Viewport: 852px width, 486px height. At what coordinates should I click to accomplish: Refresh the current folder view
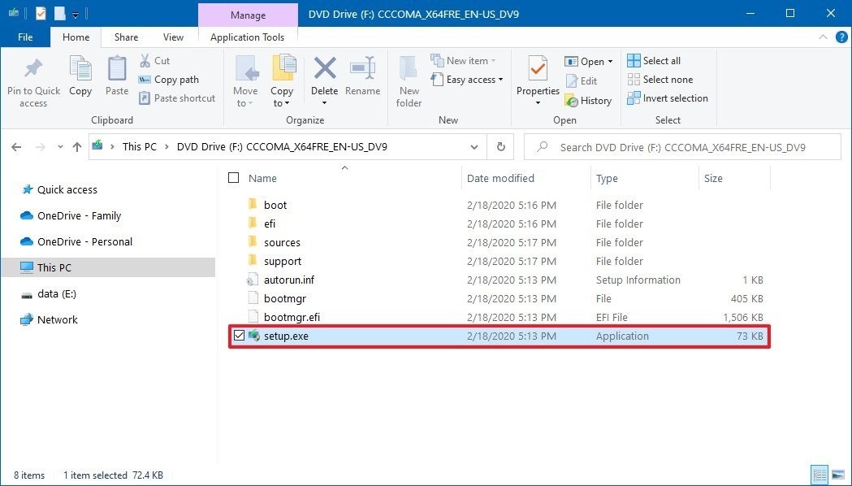tap(501, 147)
